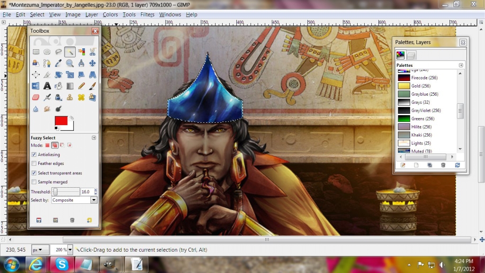Image resolution: width=485 pixels, height=273 pixels.
Task: Open the Select by Composite dropdown
Action: (x=74, y=200)
